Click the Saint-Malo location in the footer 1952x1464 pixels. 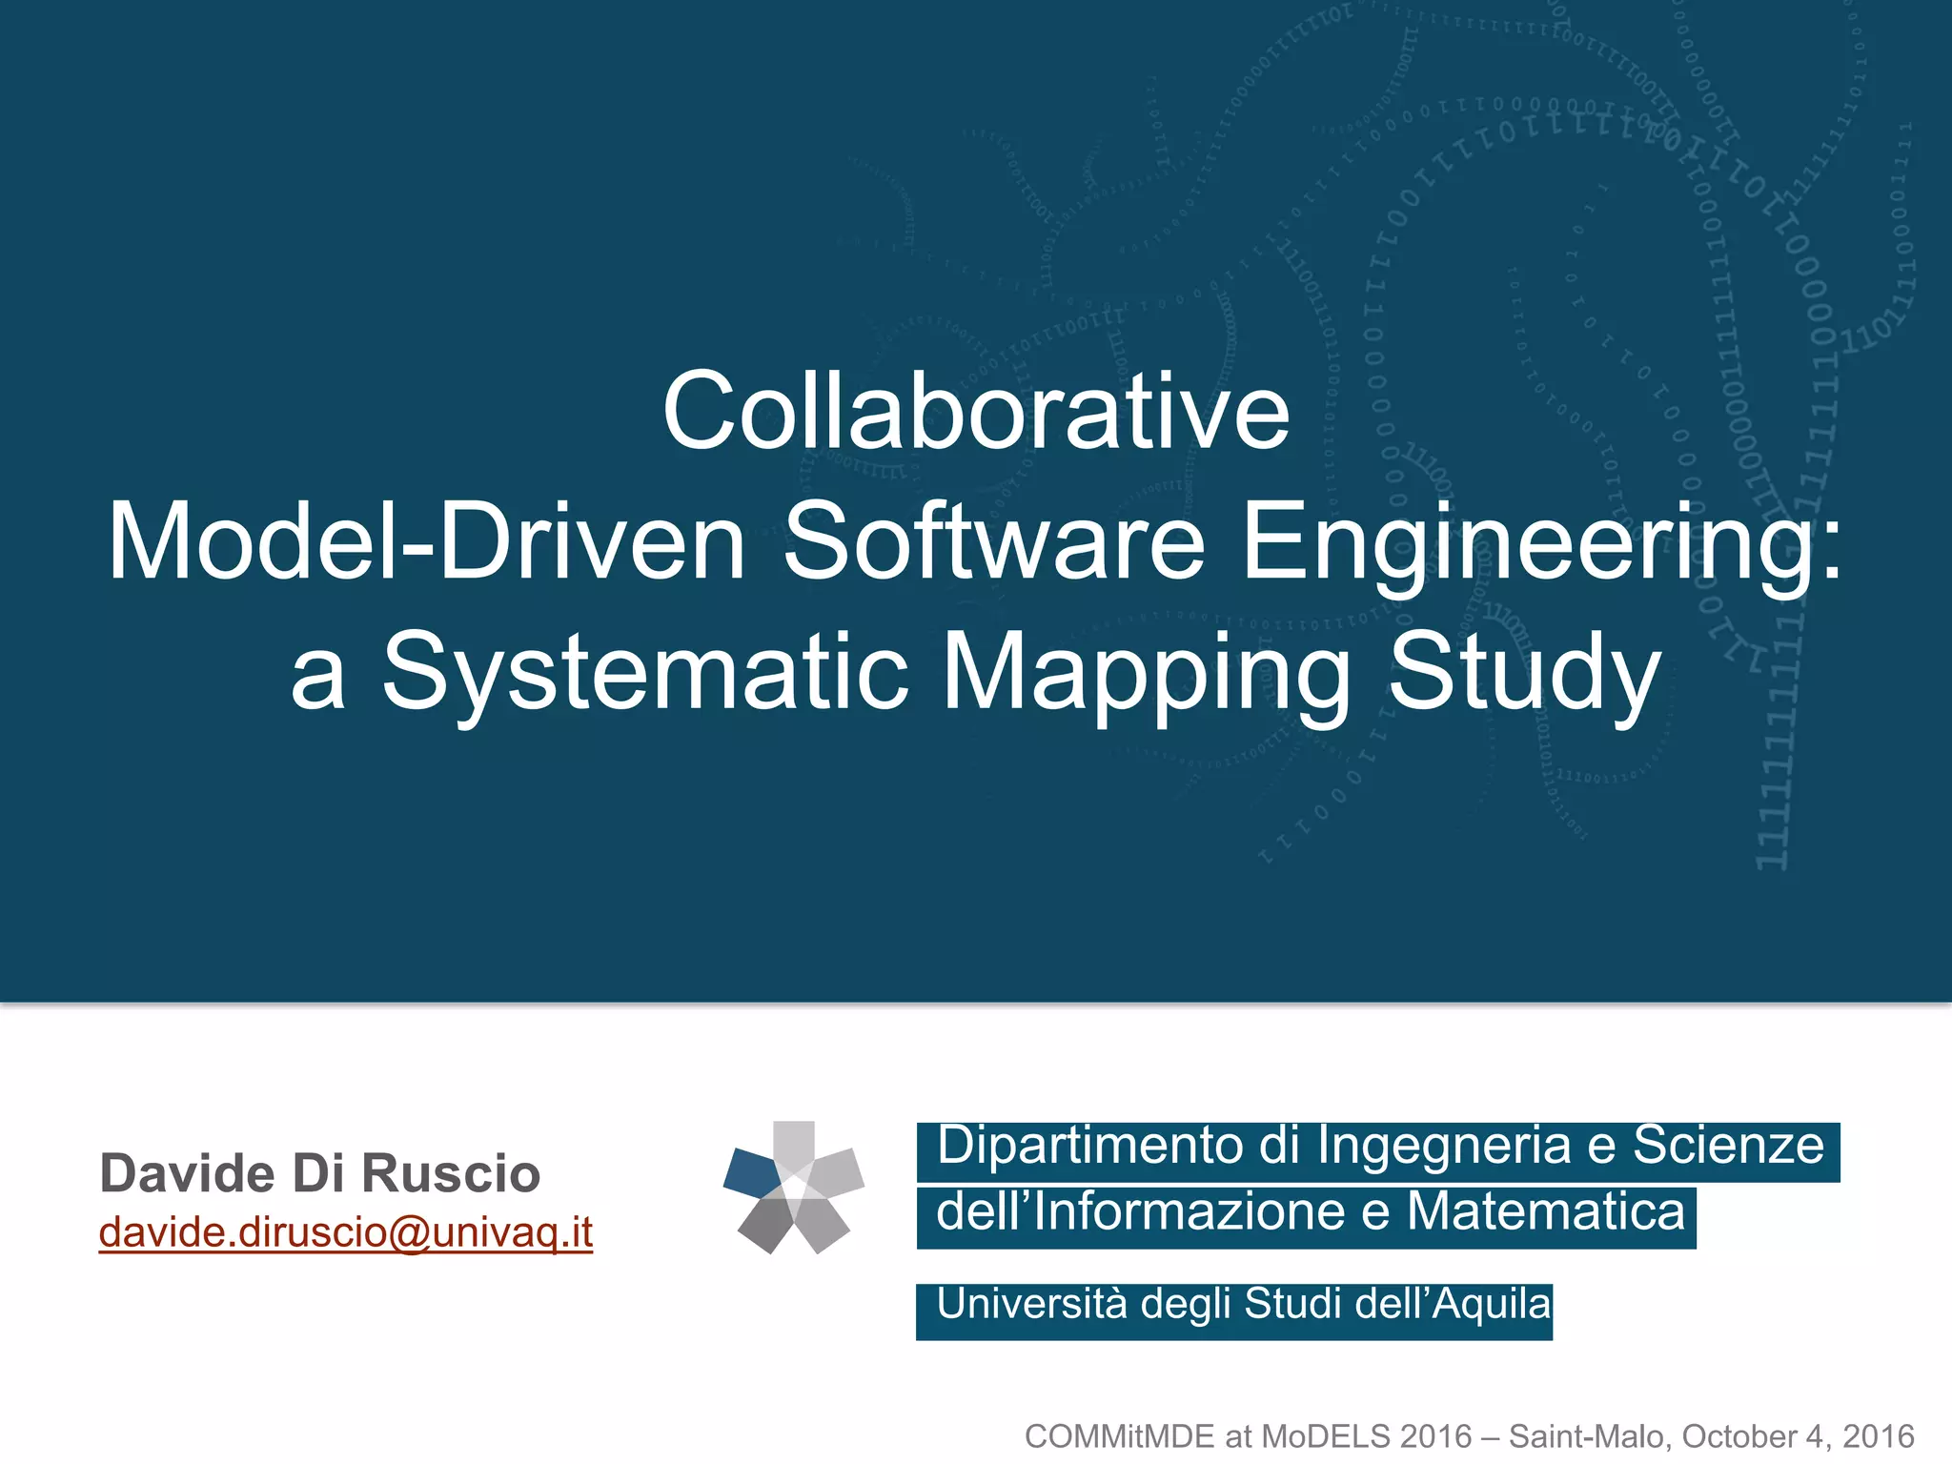pos(1585,1435)
